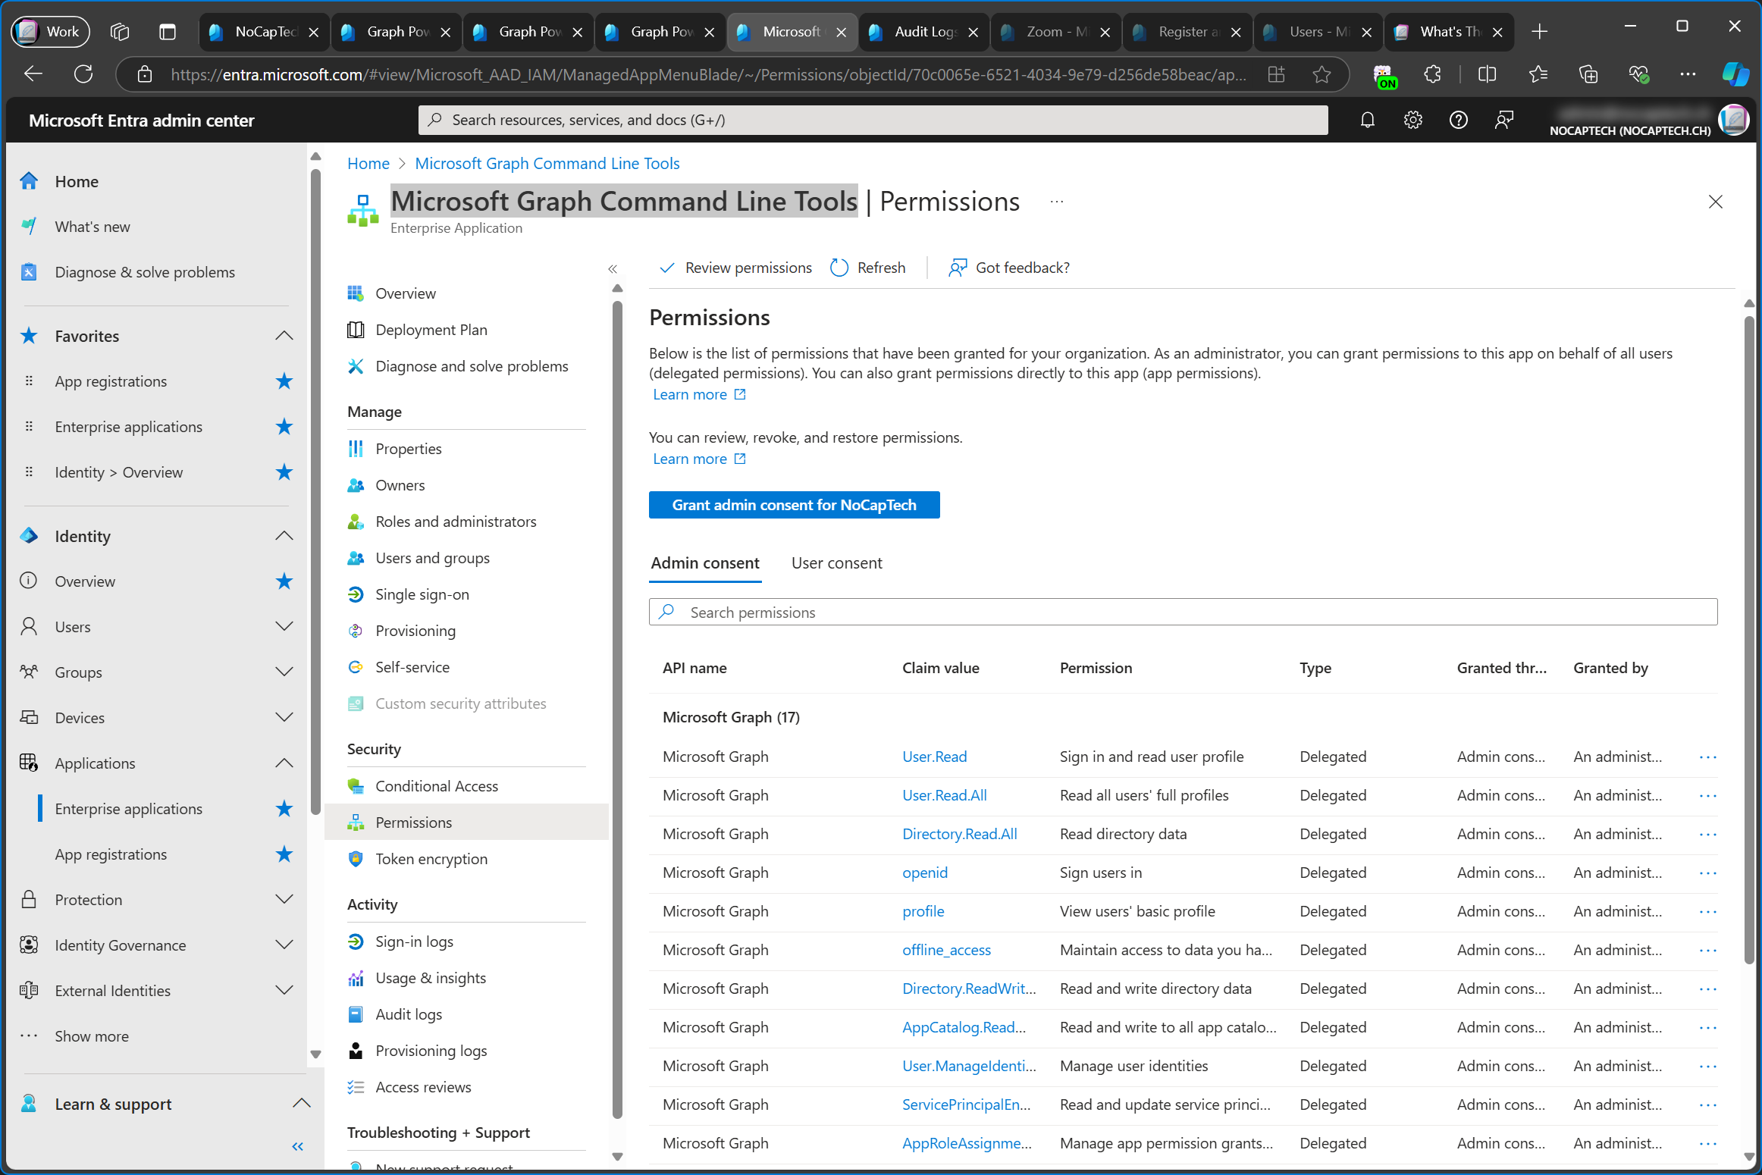The image size is (1762, 1175).
Task: Open Token encryption
Action: [431, 859]
